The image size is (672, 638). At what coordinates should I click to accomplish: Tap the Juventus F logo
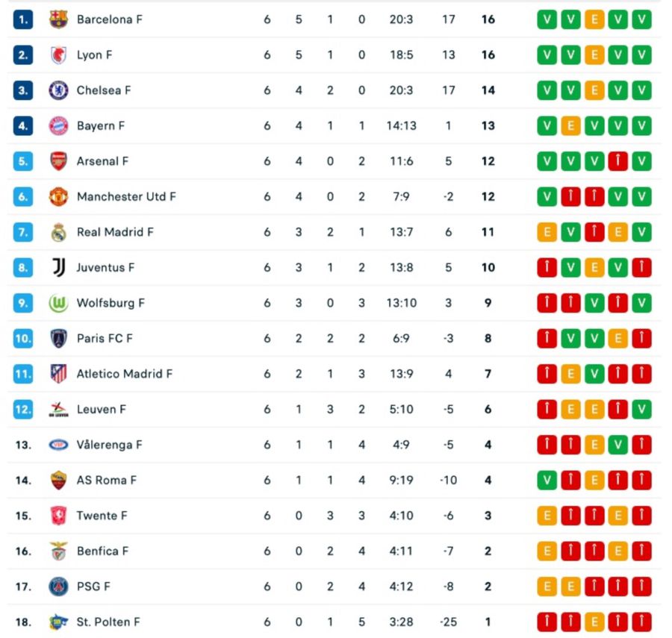point(58,268)
